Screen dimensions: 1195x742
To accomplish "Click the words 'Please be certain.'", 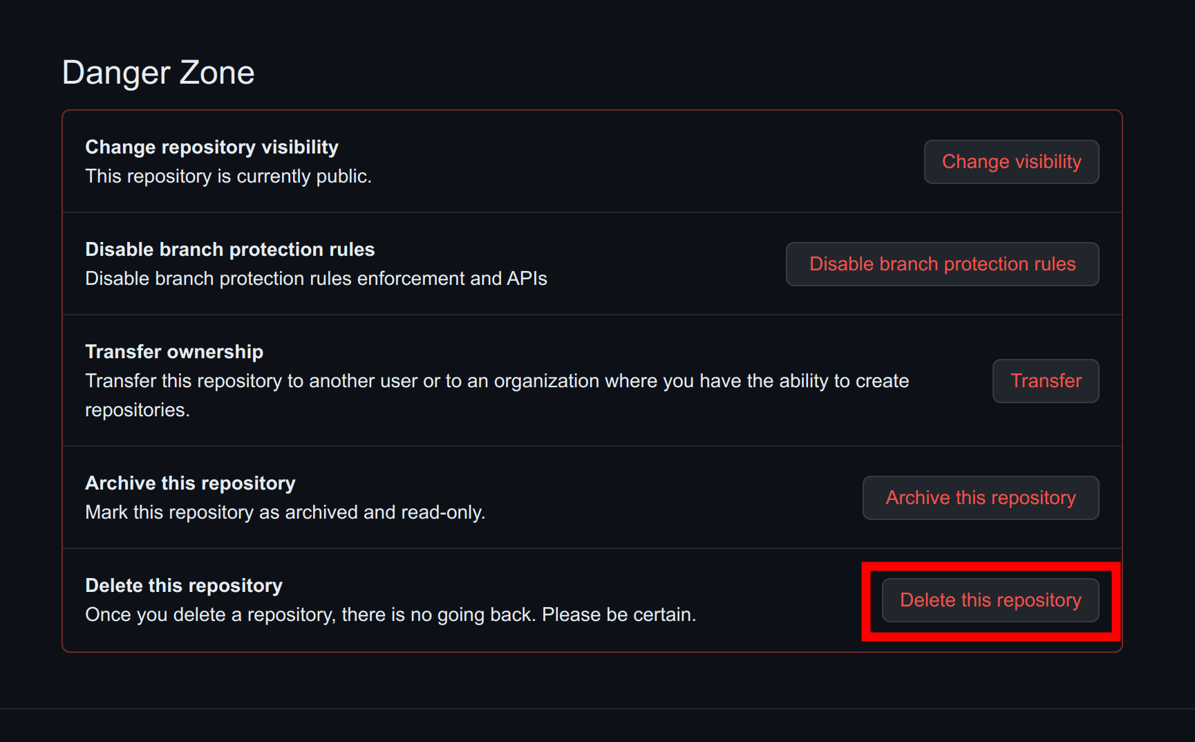I will (x=619, y=615).
